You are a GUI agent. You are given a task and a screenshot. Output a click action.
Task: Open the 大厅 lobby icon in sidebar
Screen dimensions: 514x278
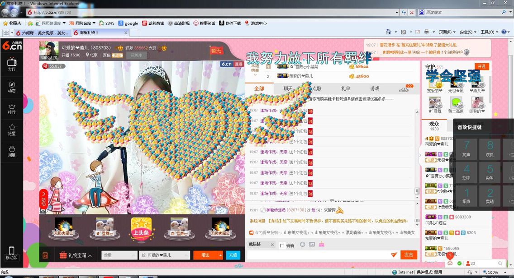click(x=12, y=65)
